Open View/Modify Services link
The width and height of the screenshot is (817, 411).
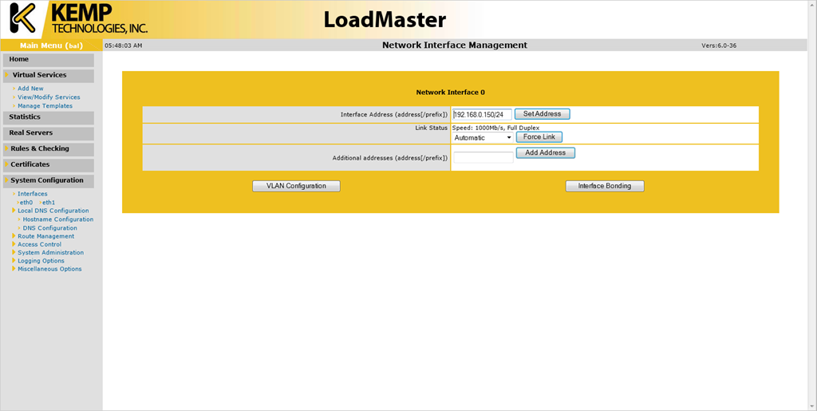click(49, 97)
